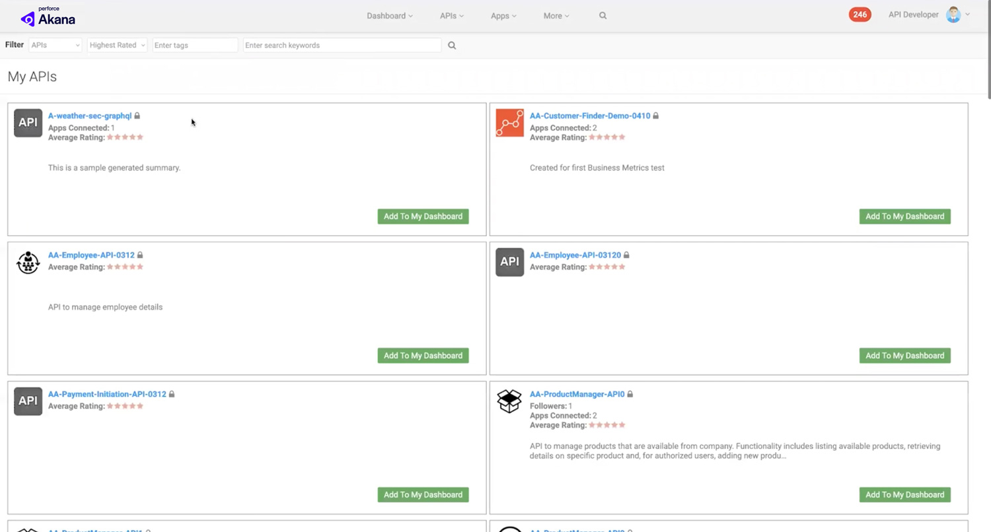Viewport: 991px width, 532px height.
Task: Click the Akana logo in the header
Action: [47, 15]
